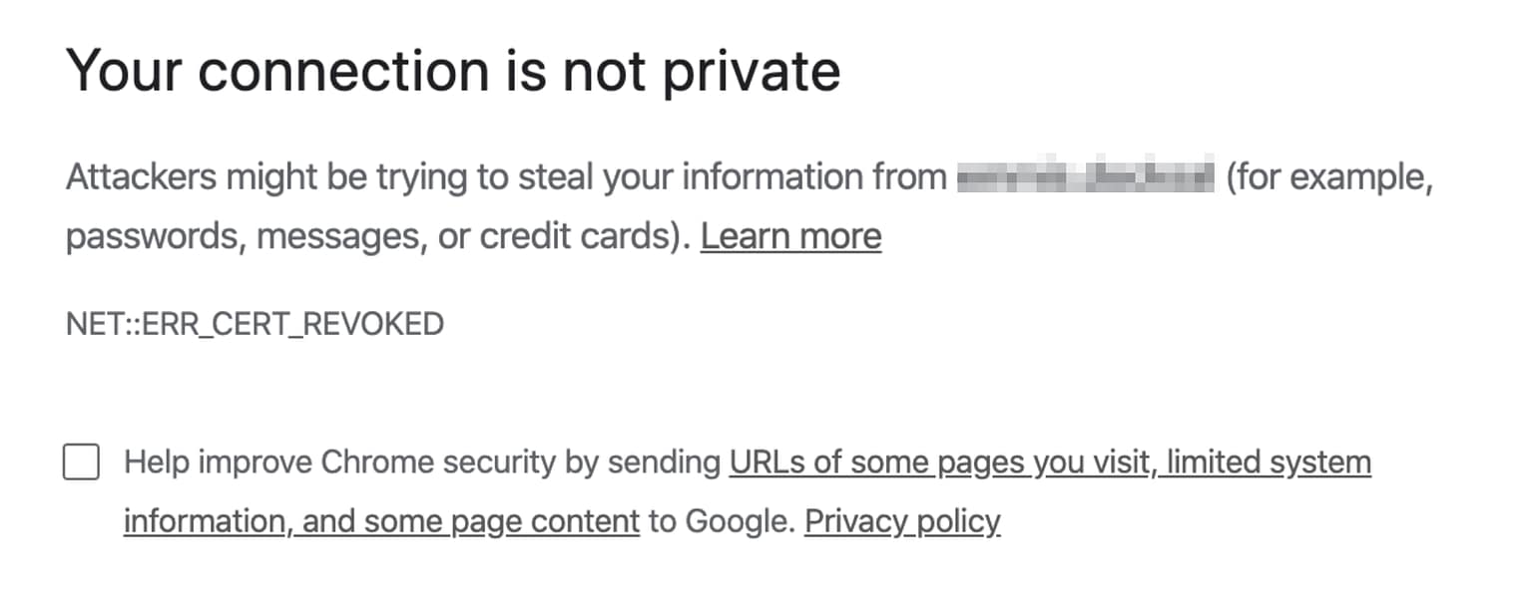The height and width of the screenshot is (611, 1533).
Task: Read the Privacy policy by clicking its link
Action: click(x=901, y=520)
